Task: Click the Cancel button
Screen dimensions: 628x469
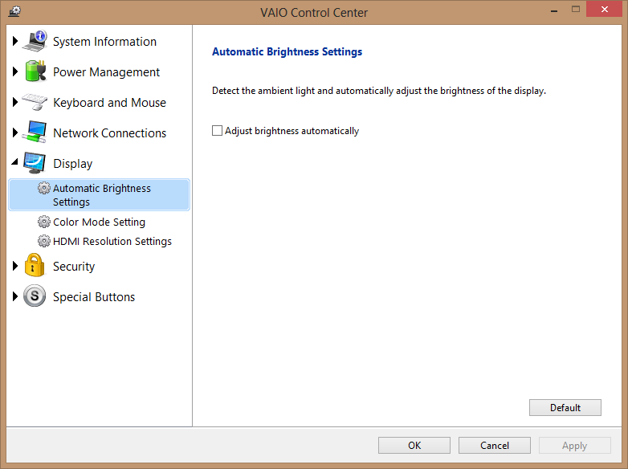Action: point(494,446)
